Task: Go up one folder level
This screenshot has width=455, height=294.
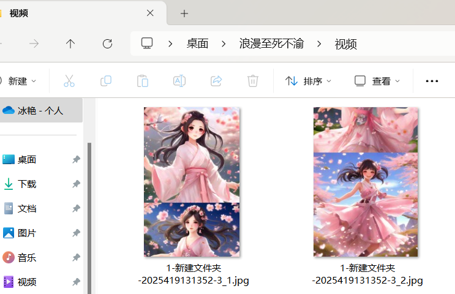Action: coord(70,43)
